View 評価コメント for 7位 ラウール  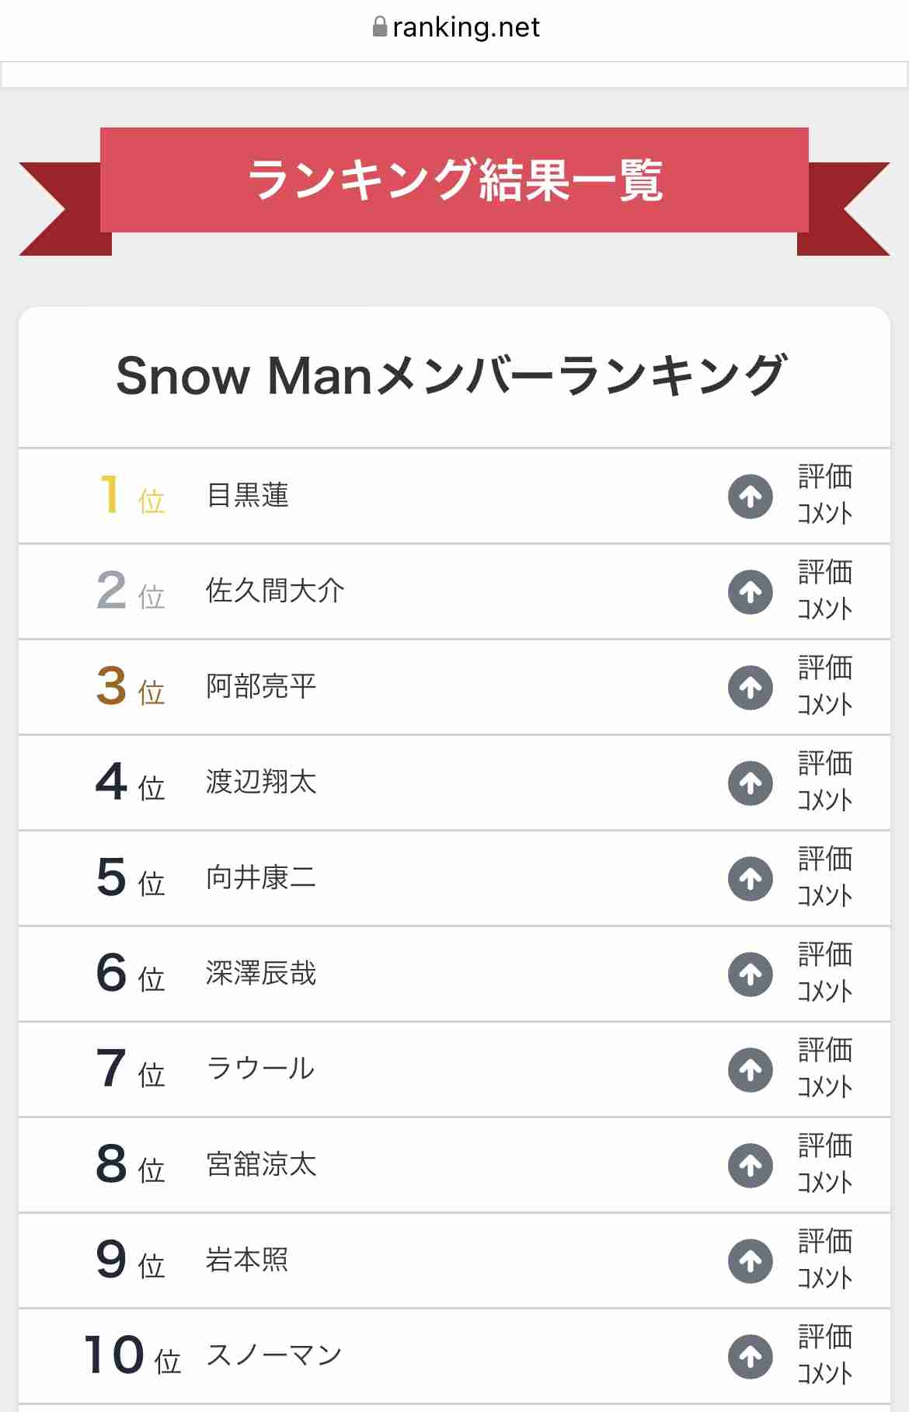point(825,1069)
